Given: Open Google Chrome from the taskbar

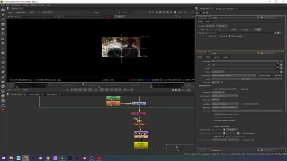Looking at the screenshot, I should [x=48, y=158].
